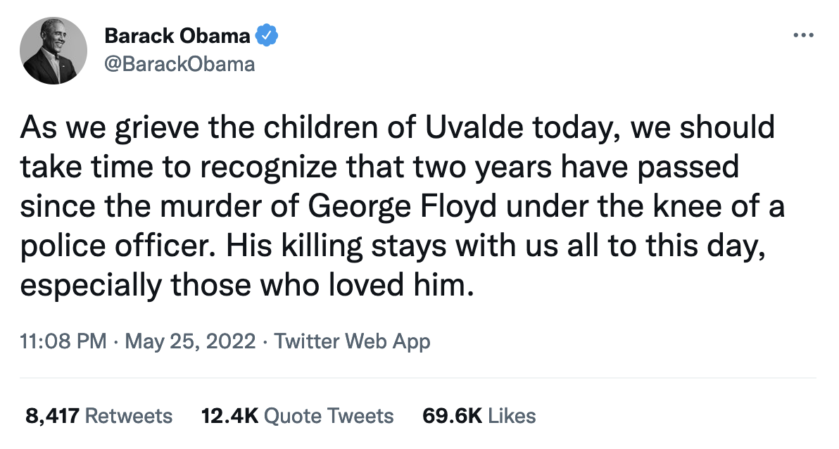Open the three-dot more options menu
This screenshot has height=449, width=839.
[x=804, y=36]
